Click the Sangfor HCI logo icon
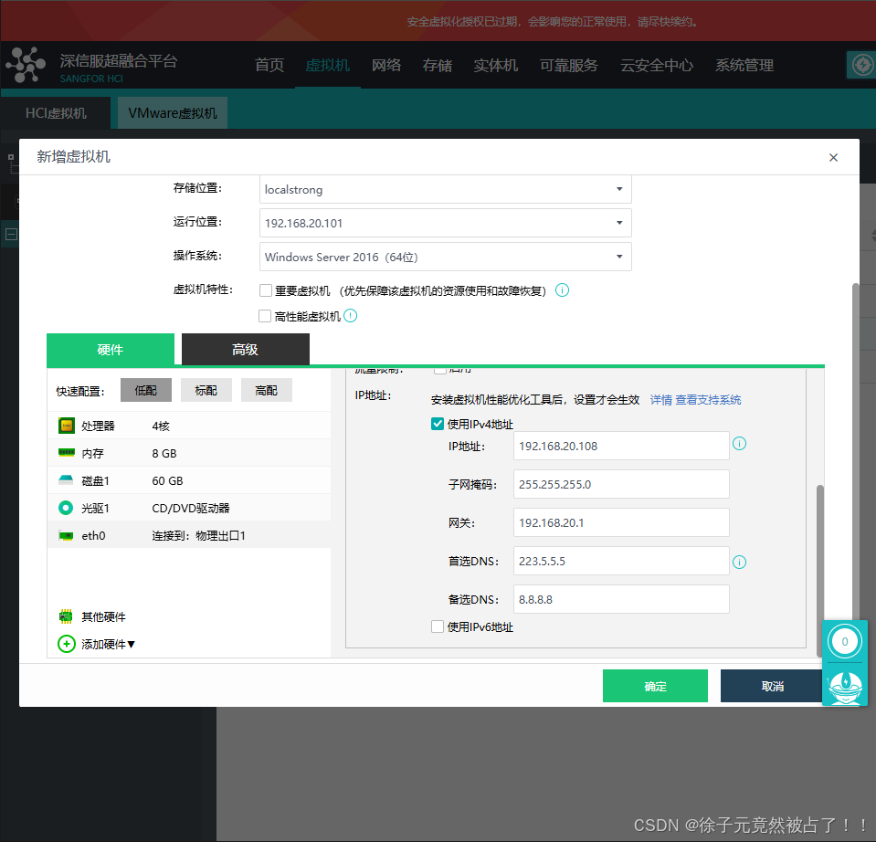The height and width of the screenshot is (842, 876). pyautogui.click(x=26, y=65)
